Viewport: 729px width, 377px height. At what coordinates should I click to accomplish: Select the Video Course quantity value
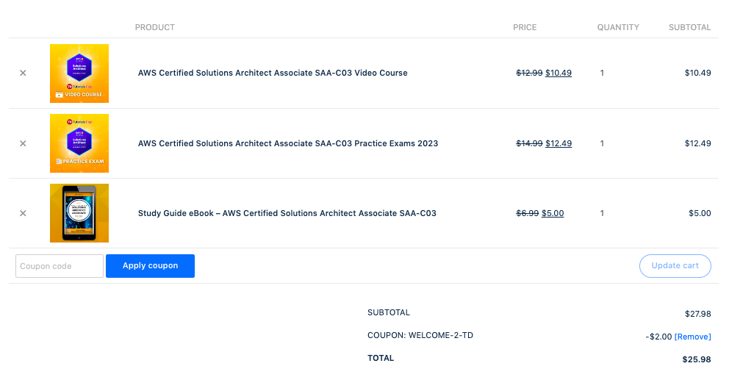602,73
